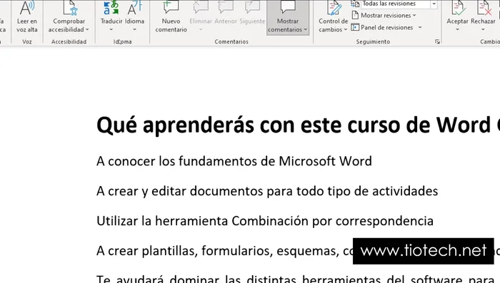Click the Idioma icon

pos(134,8)
